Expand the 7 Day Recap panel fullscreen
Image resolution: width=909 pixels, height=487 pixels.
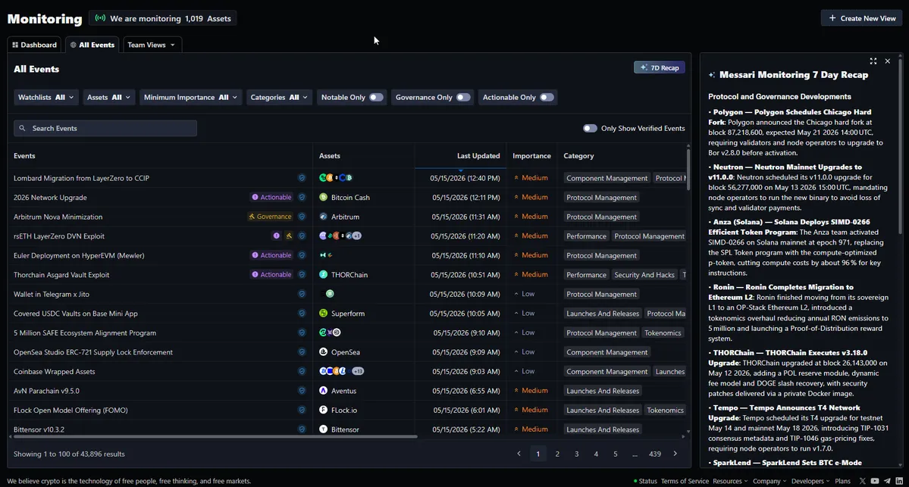pyautogui.click(x=873, y=61)
